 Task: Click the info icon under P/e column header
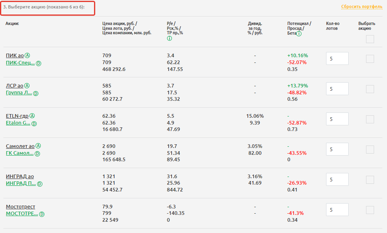tap(169, 38)
